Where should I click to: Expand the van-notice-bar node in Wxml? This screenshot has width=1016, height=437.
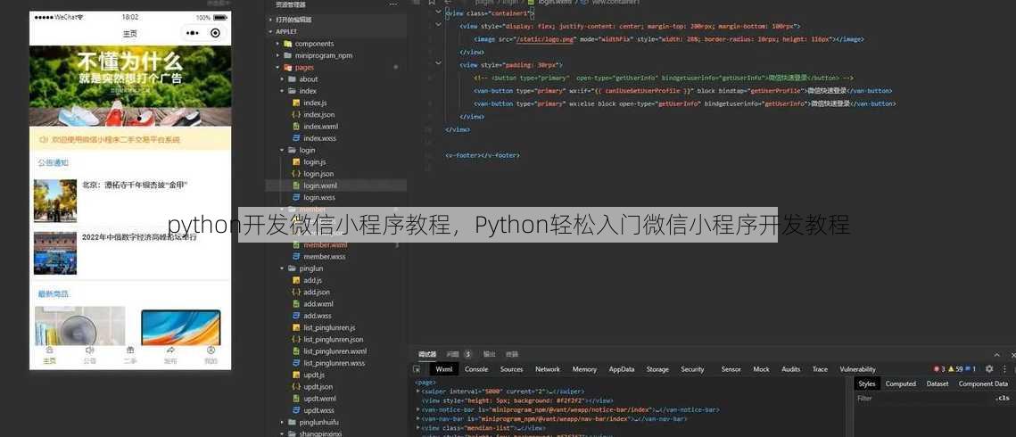coord(418,410)
